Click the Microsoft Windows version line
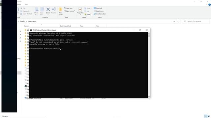 point(50,33)
